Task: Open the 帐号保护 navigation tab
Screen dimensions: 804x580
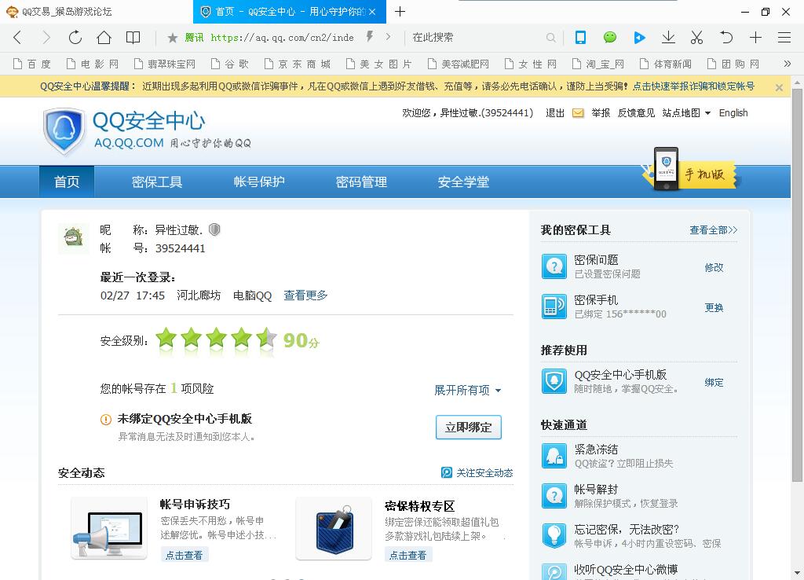Action: click(x=259, y=182)
